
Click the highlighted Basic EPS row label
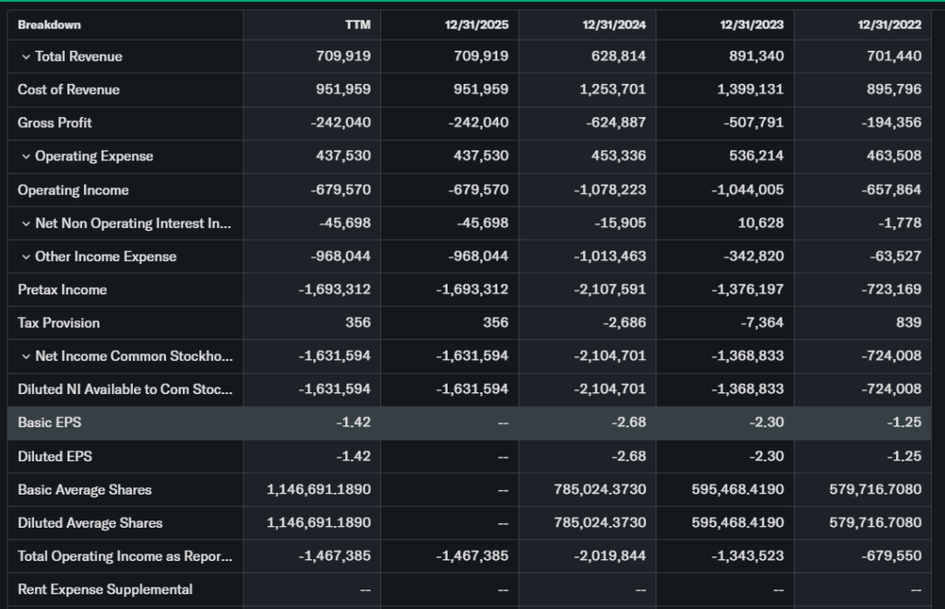point(48,423)
